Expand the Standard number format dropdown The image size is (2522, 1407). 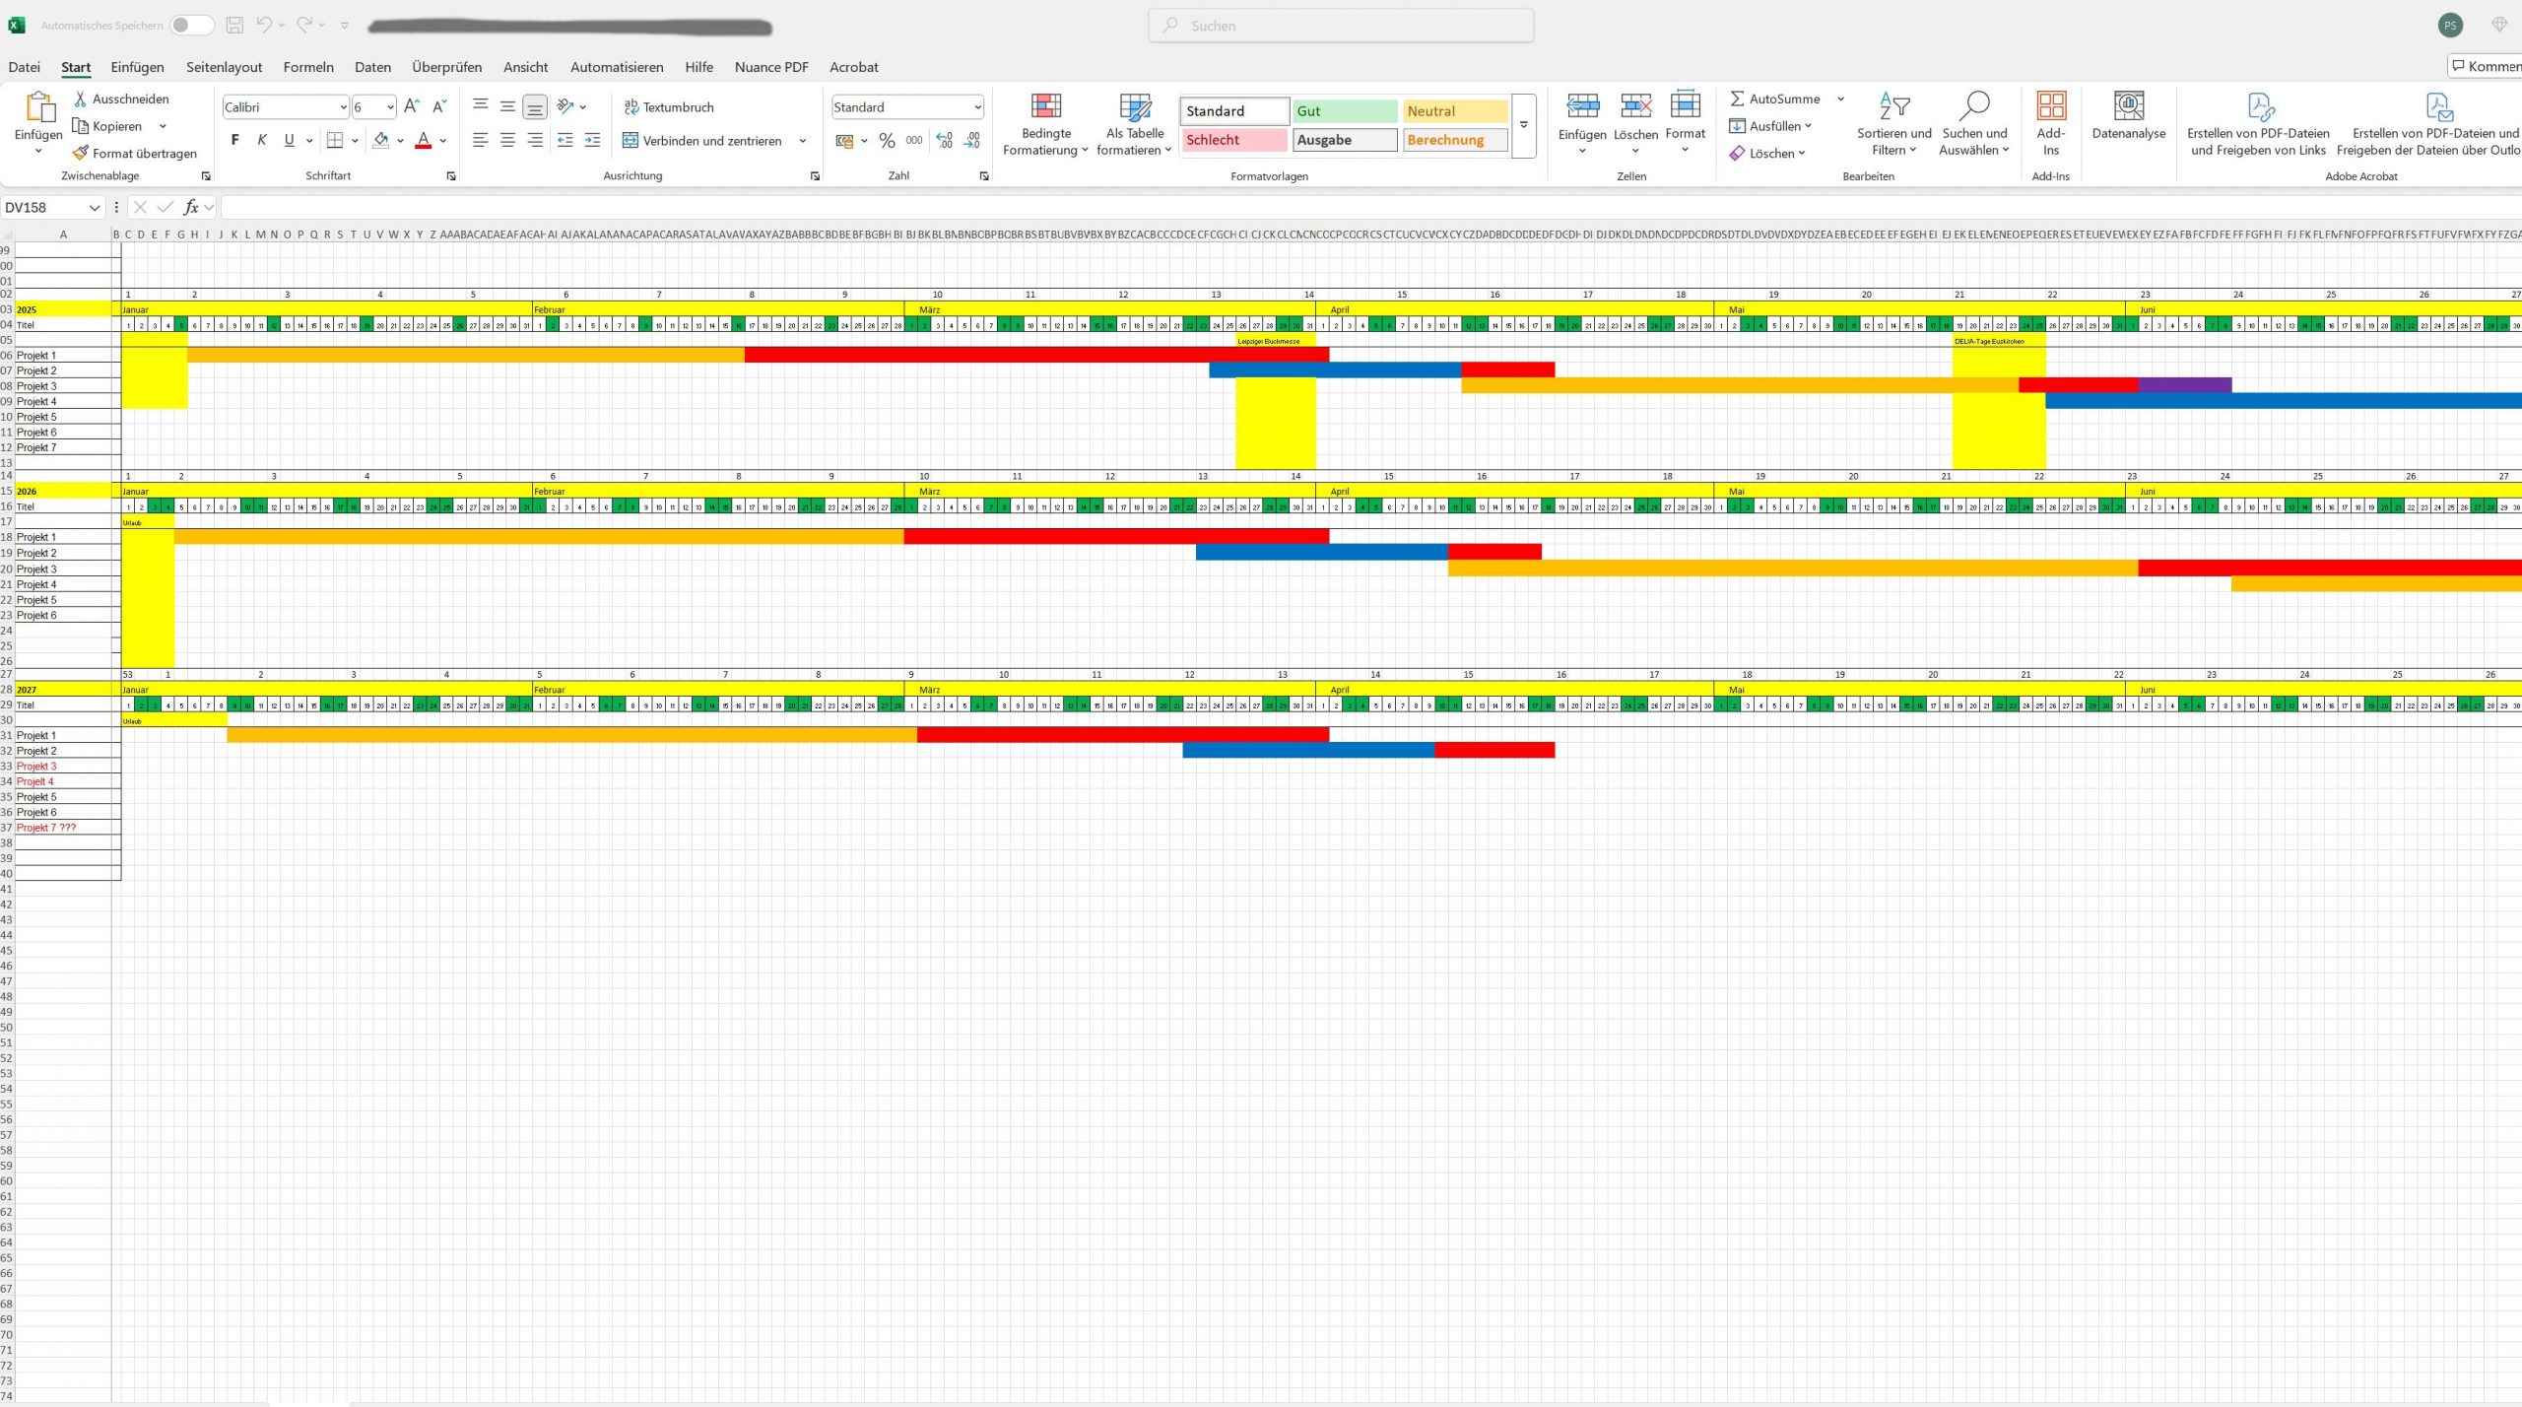tap(976, 107)
